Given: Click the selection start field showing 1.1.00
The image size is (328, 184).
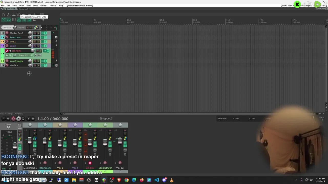Looking at the screenshot, I should click(236, 119).
